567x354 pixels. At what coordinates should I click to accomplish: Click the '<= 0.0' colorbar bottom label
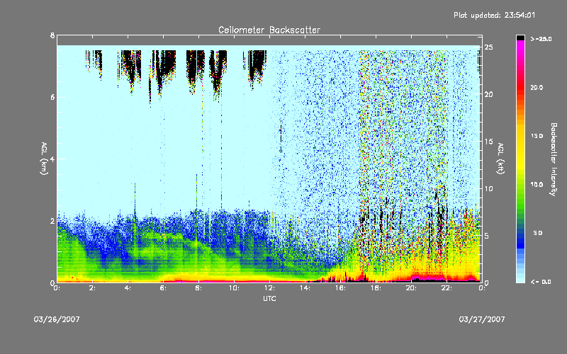tap(541, 282)
